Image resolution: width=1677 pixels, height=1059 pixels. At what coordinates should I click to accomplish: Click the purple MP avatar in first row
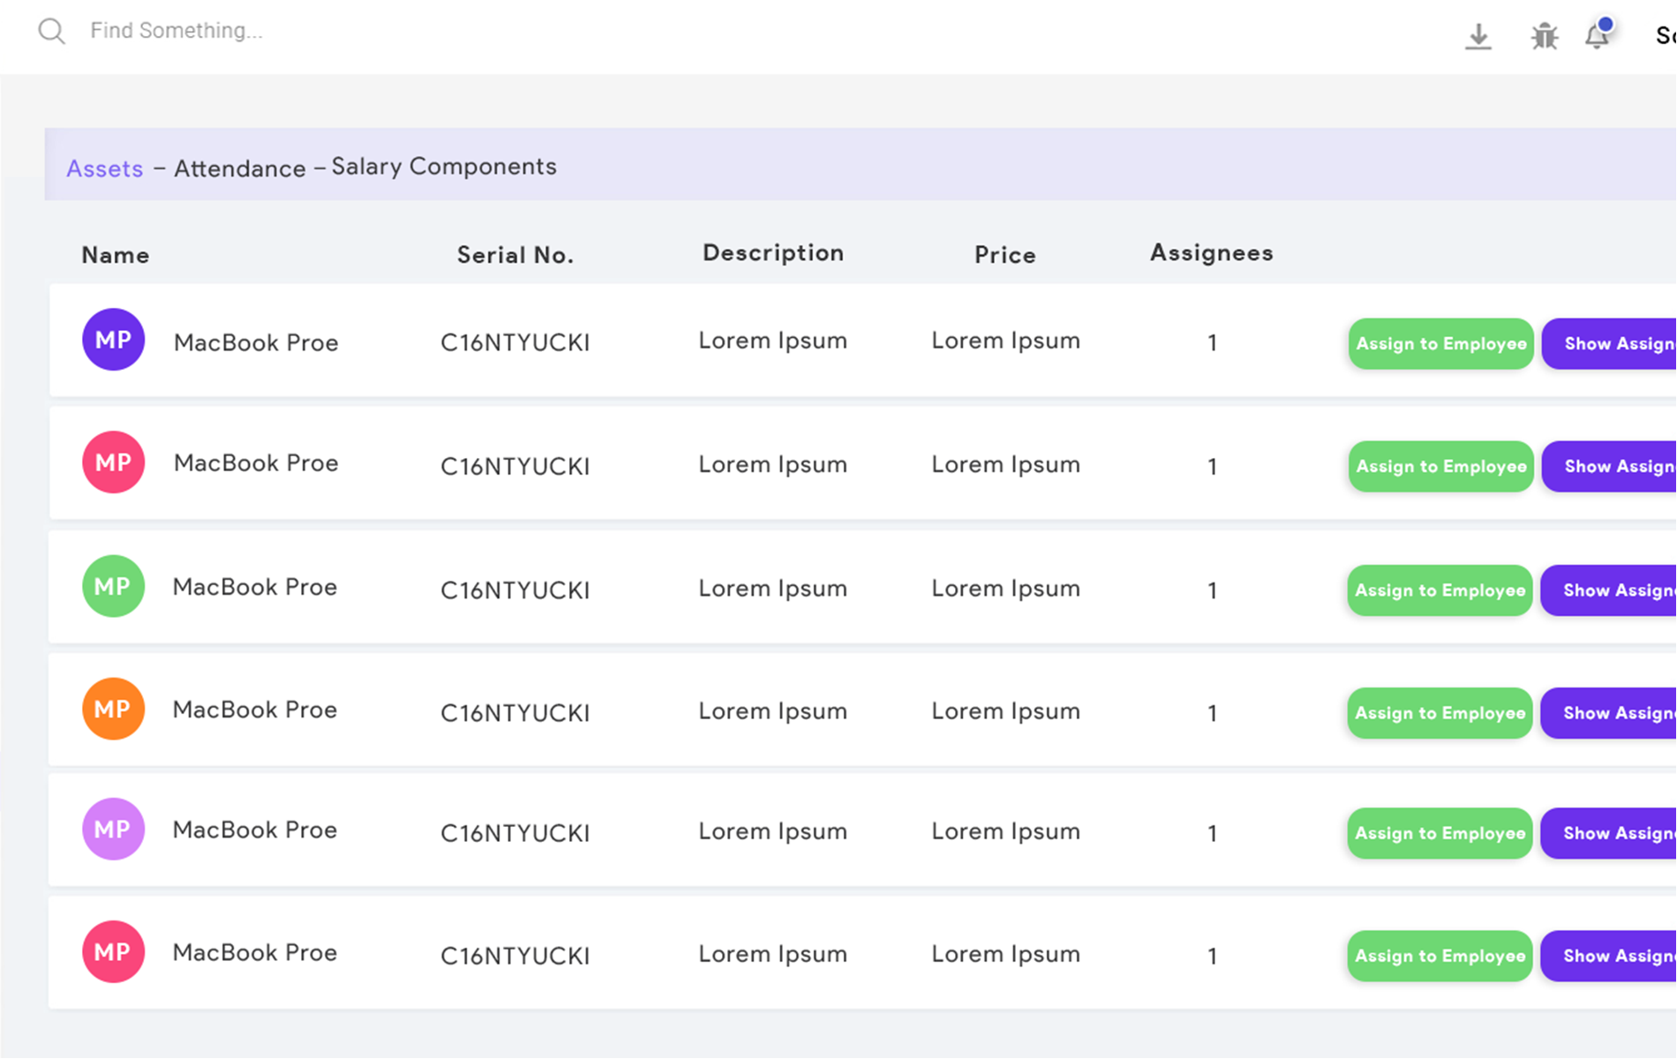coord(113,340)
